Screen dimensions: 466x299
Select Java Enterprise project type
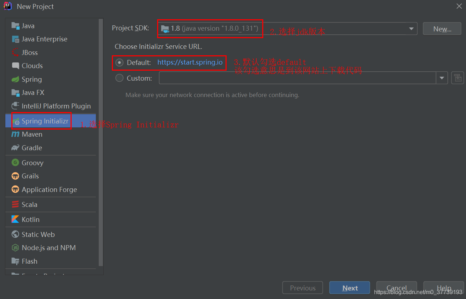click(x=51, y=39)
